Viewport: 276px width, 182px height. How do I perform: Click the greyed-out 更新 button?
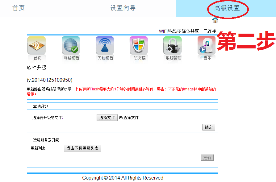[207, 158]
